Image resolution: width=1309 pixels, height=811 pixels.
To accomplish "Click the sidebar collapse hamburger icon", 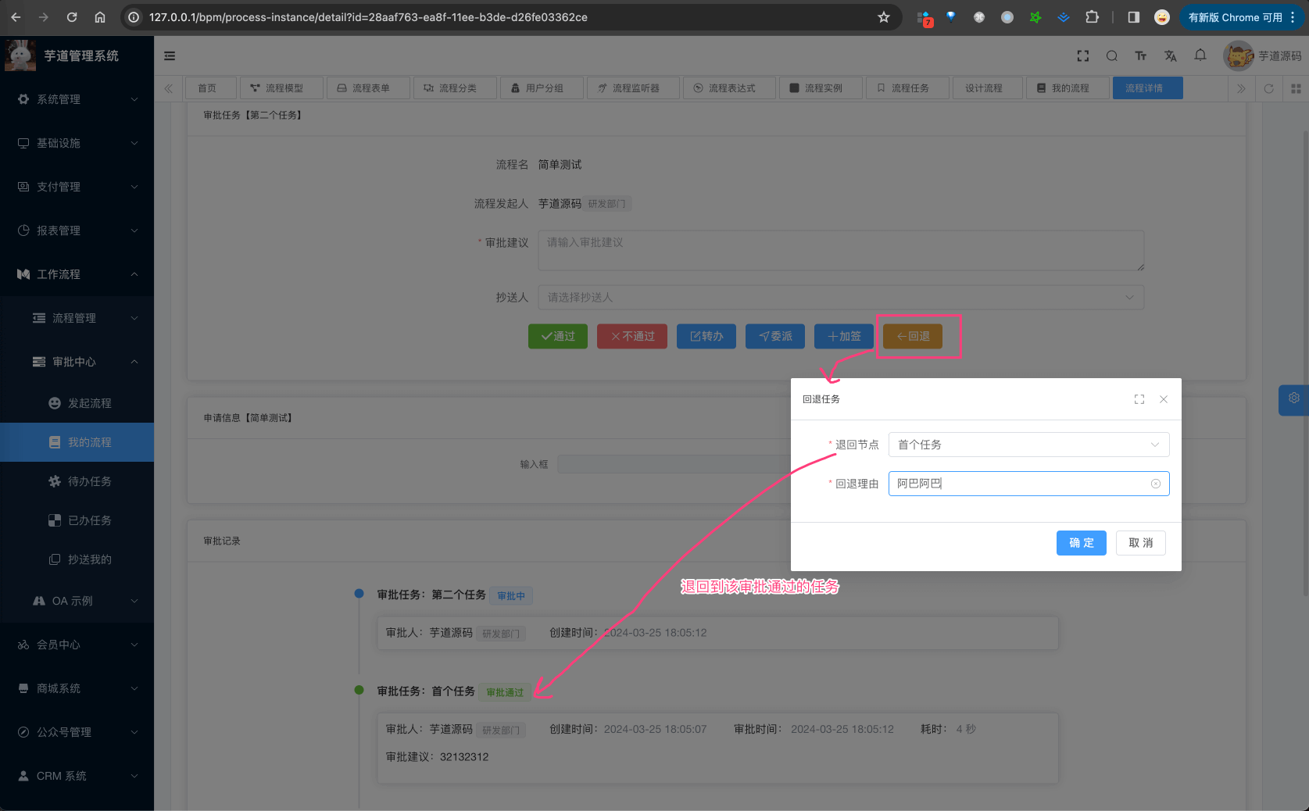I will tap(170, 56).
